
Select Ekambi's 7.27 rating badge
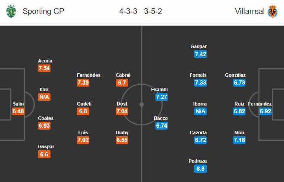162,97
